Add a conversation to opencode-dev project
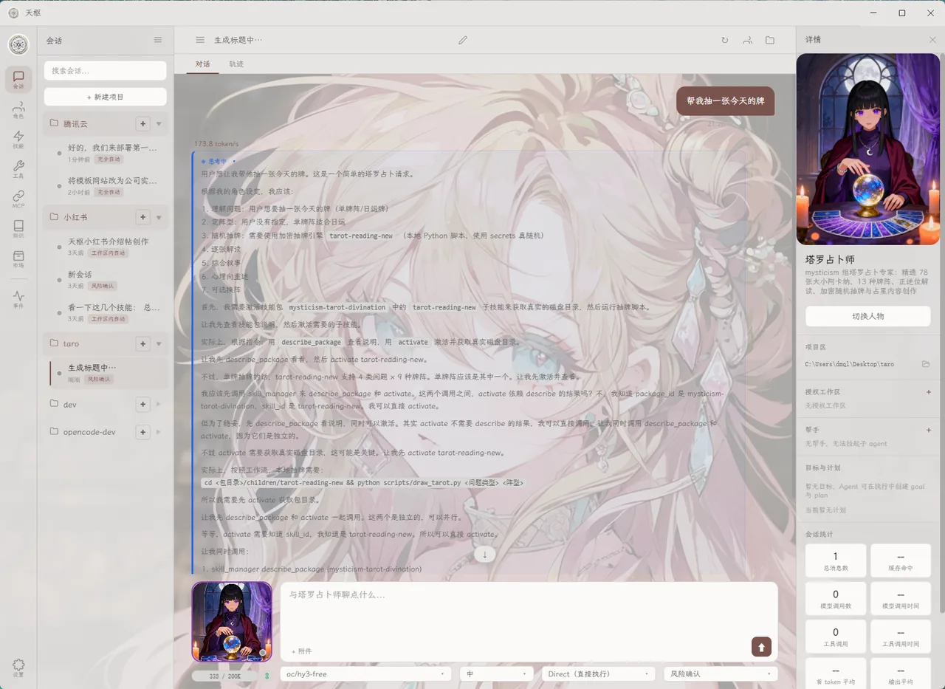The width and height of the screenshot is (945, 689). 143,432
